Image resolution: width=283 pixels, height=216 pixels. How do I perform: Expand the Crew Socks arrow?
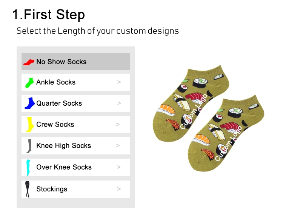pyautogui.click(x=118, y=124)
